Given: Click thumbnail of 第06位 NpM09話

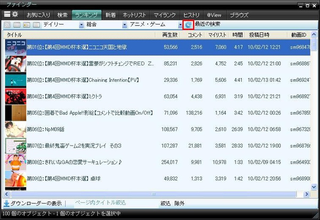Looking at the screenshot, I should click(x=15, y=130).
